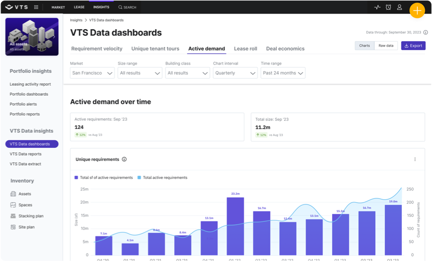This screenshot has height=261, width=432.
Task: Select the All assets portfolio thumbnail
Action: 32,36
